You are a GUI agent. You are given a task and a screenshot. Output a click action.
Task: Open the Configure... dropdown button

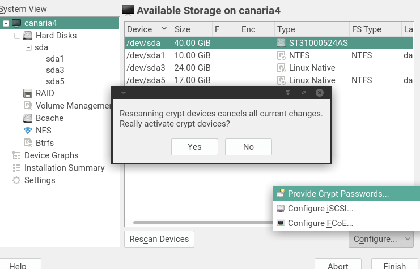click(381, 239)
